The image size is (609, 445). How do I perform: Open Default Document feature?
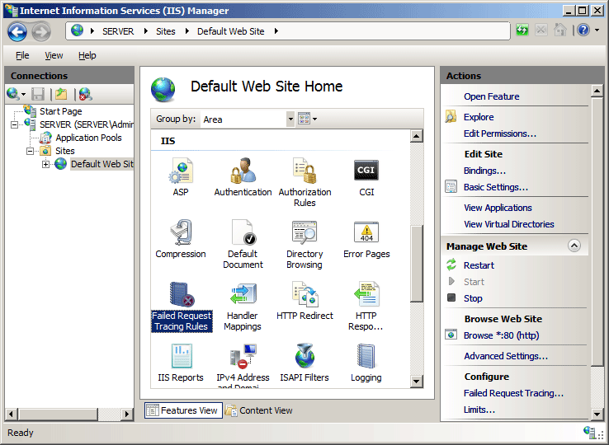click(243, 244)
